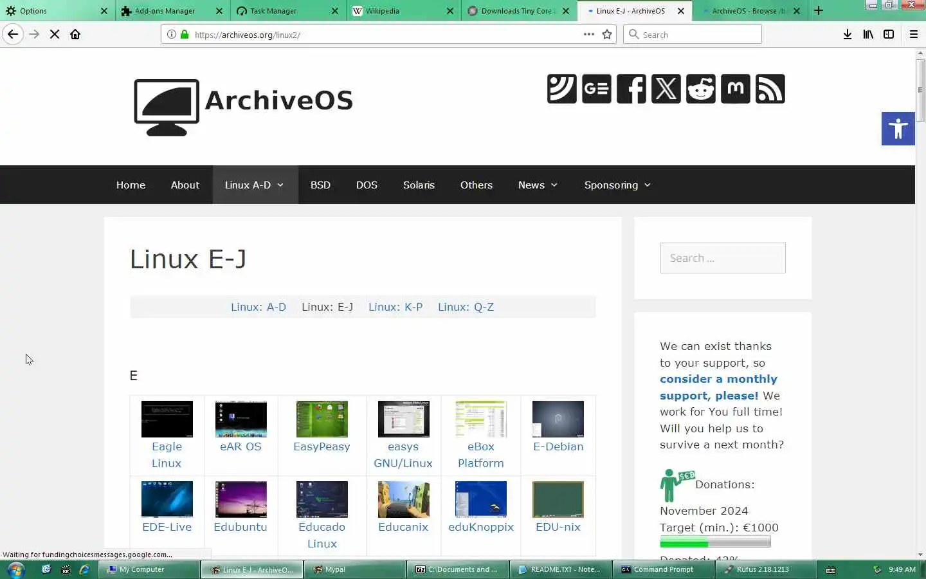This screenshot has width=926, height=579.
Task: Open the About menu item
Action: [x=185, y=185]
